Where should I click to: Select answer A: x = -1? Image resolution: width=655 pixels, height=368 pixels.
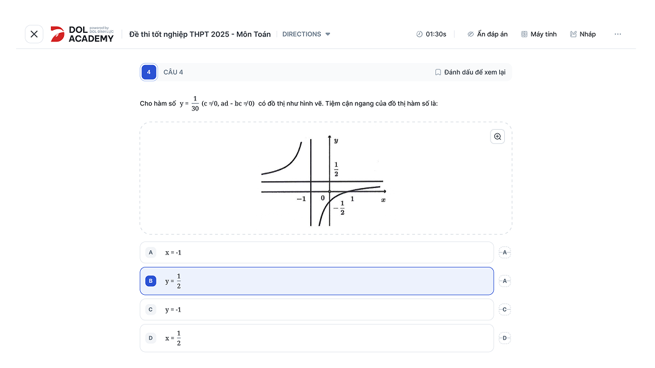pos(316,253)
